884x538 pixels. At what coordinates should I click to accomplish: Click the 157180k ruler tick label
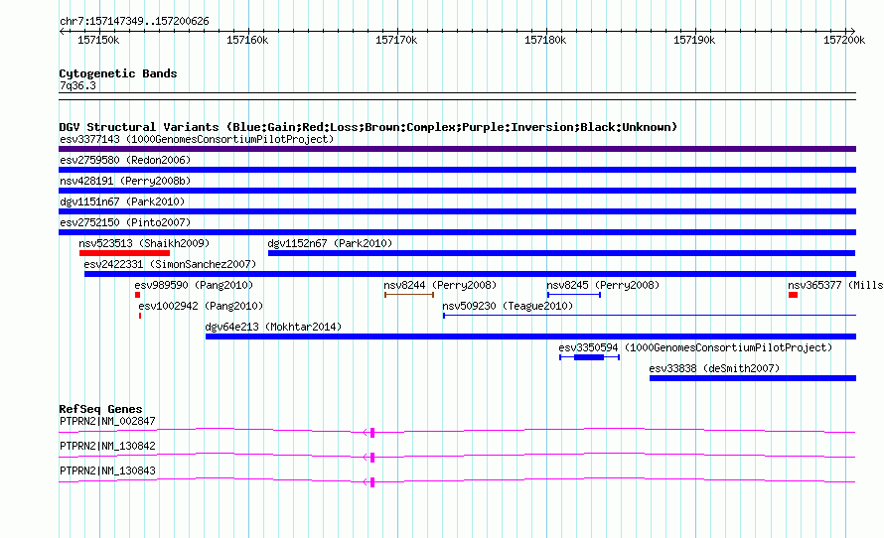pos(545,40)
